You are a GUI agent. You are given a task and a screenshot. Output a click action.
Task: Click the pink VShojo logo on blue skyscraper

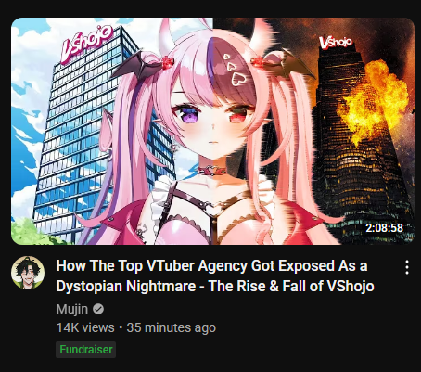point(86,44)
